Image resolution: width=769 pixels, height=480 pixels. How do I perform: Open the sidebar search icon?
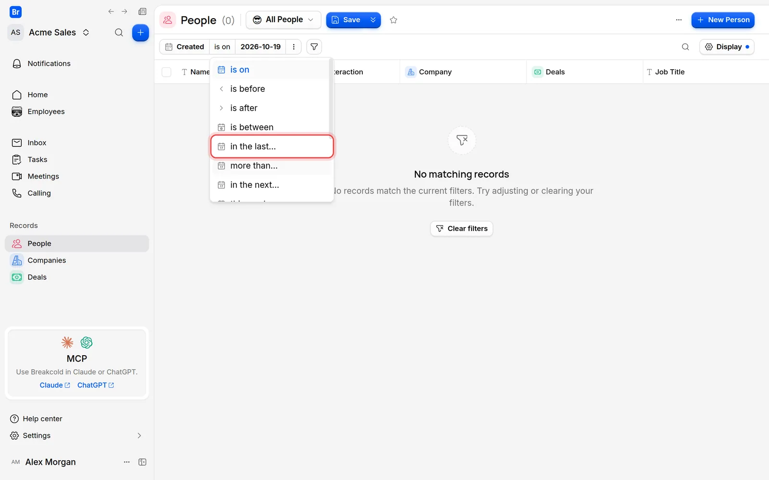tap(119, 32)
